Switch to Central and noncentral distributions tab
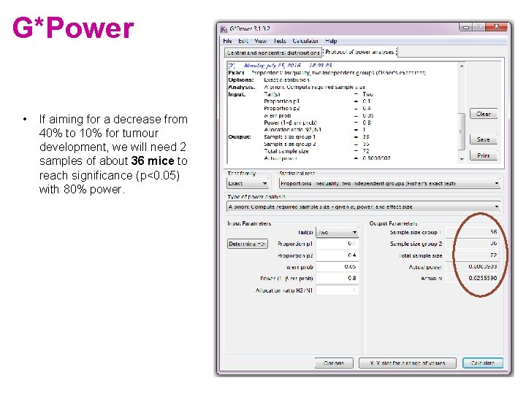The image size is (526, 394). click(273, 53)
